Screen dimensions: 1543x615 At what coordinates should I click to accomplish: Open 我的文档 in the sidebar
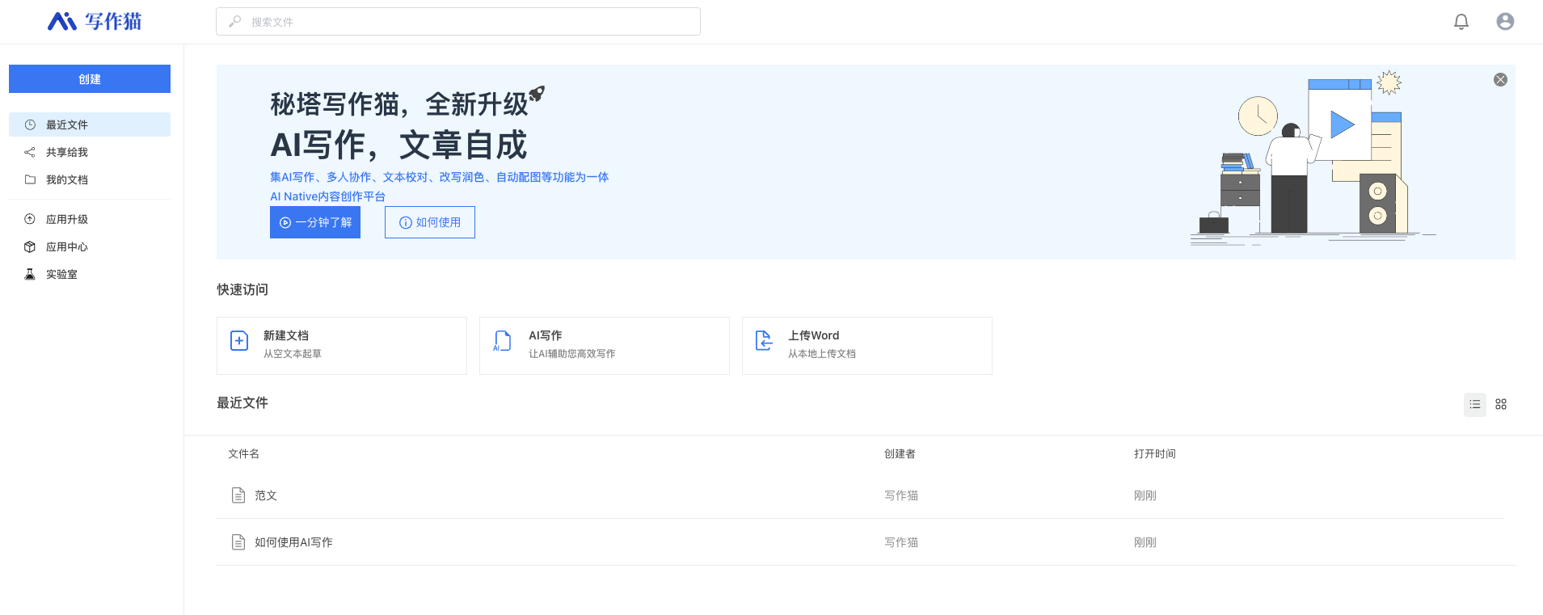click(90, 179)
